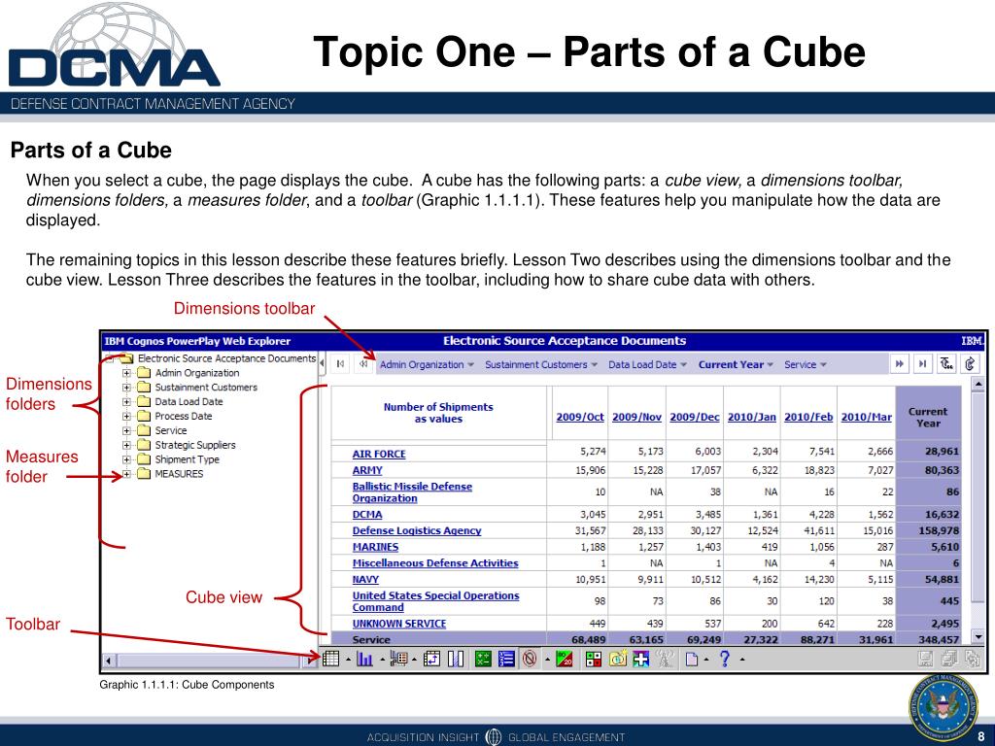Open the dropdown arrow beside document export icon
The height and width of the screenshot is (746, 995).
tap(706, 660)
